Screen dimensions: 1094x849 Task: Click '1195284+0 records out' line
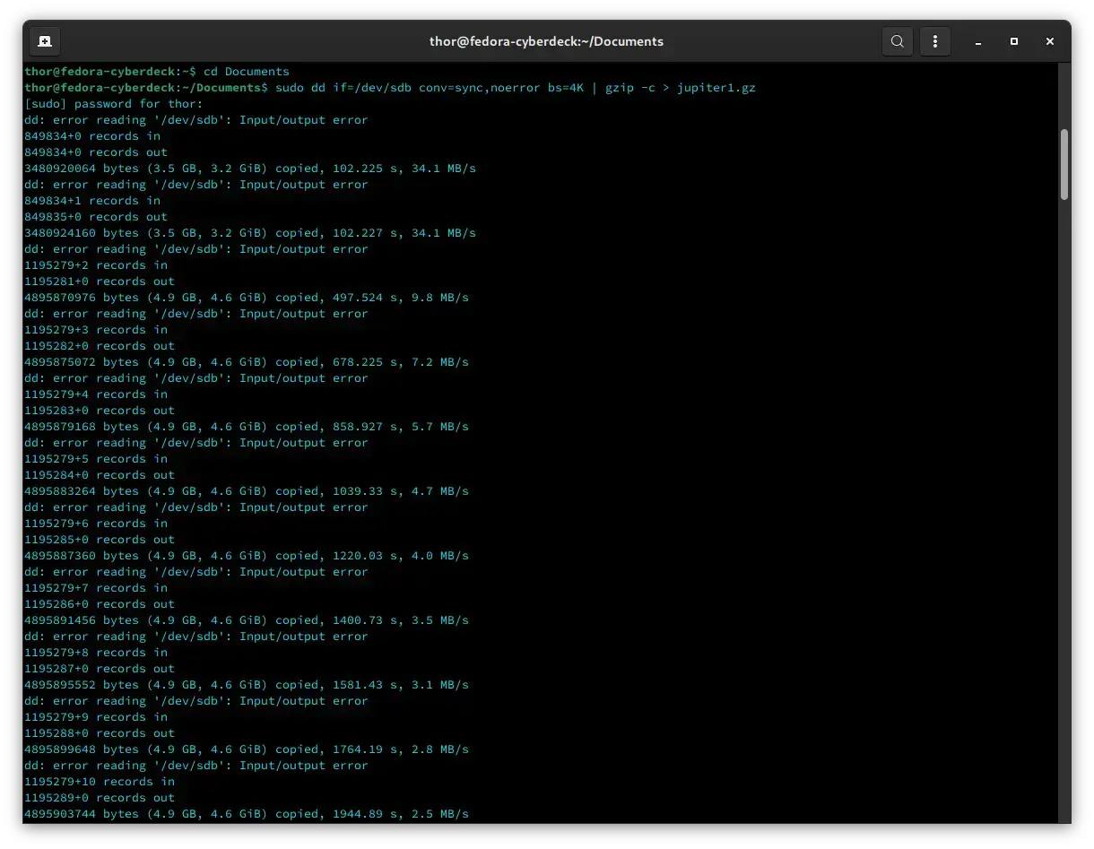100,474
